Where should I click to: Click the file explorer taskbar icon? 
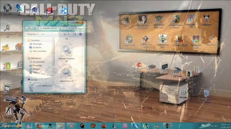click(60, 126)
